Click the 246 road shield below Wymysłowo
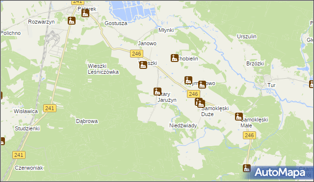Image resolution: width=314 pixels, height=182 pixels. click(x=193, y=94)
